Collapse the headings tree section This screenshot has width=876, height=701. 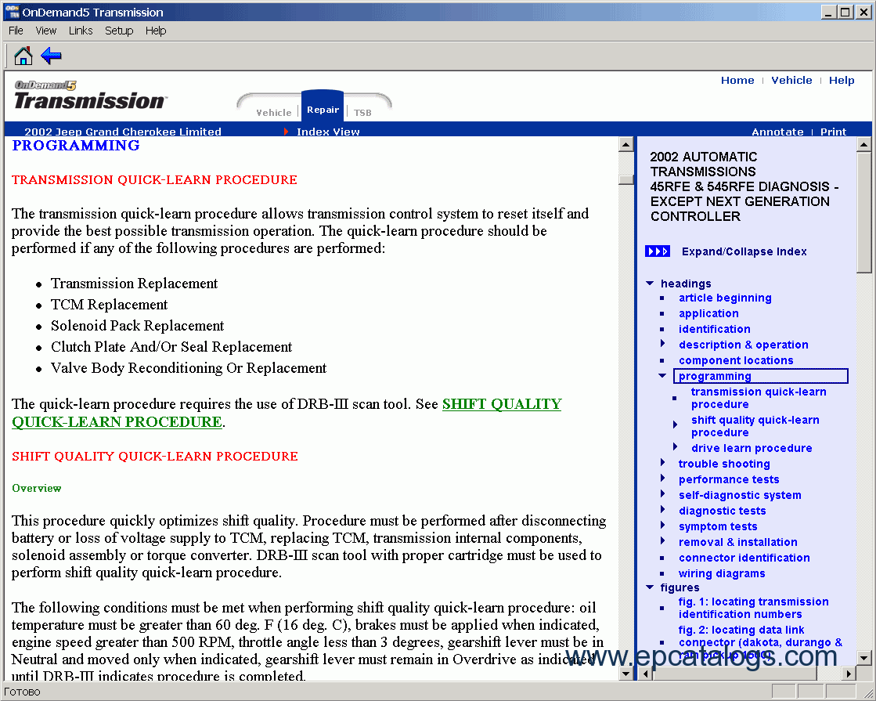[x=650, y=284]
